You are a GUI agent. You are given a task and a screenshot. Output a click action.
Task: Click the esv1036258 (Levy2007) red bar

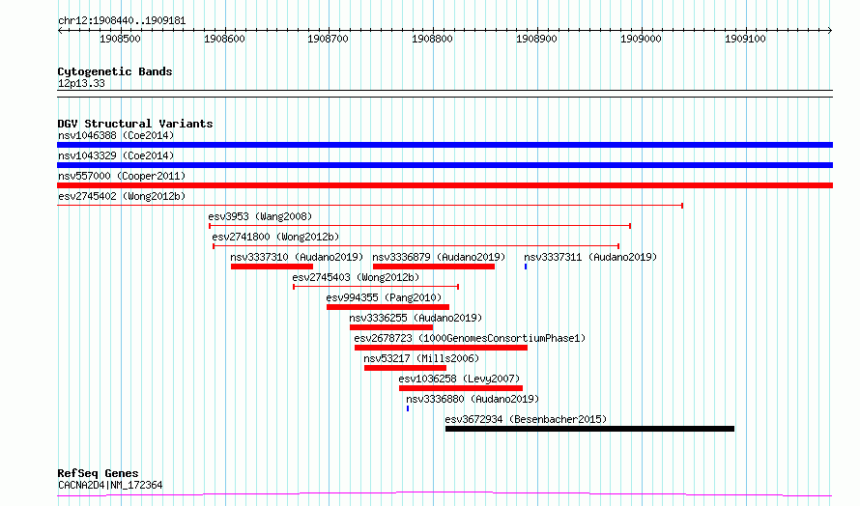[461, 388]
